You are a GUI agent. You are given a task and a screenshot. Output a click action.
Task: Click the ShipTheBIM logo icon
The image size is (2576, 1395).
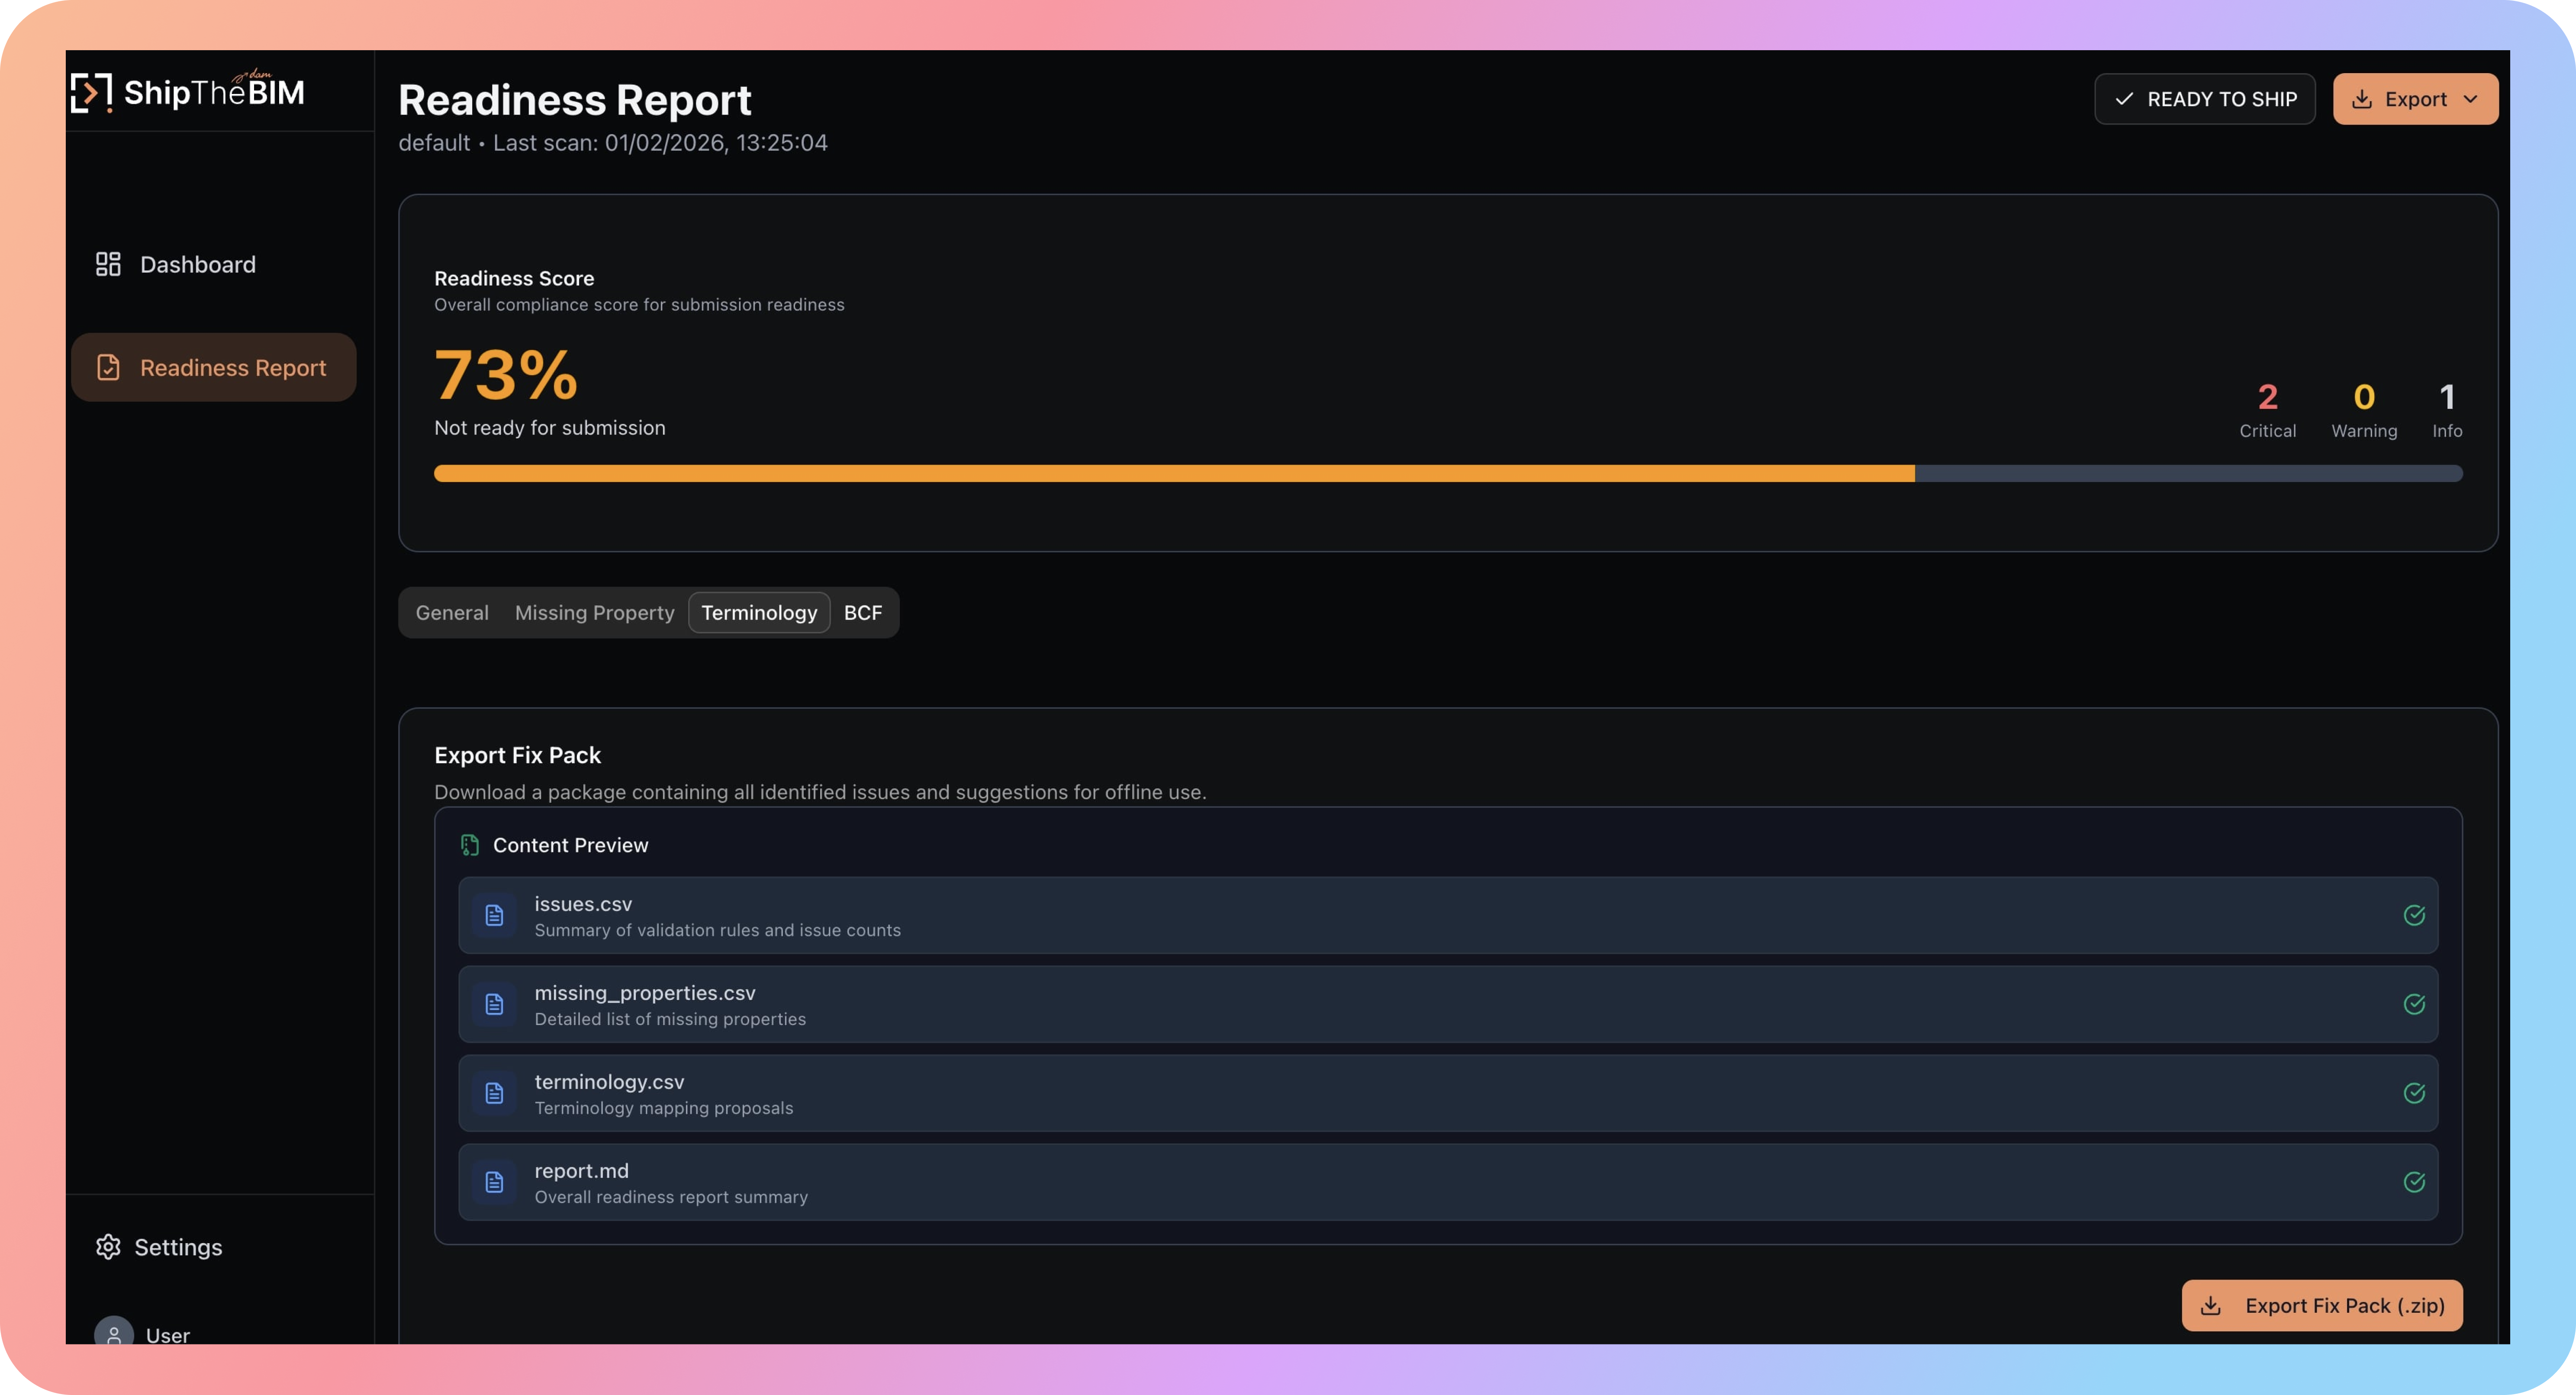click(x=91, y=93)
